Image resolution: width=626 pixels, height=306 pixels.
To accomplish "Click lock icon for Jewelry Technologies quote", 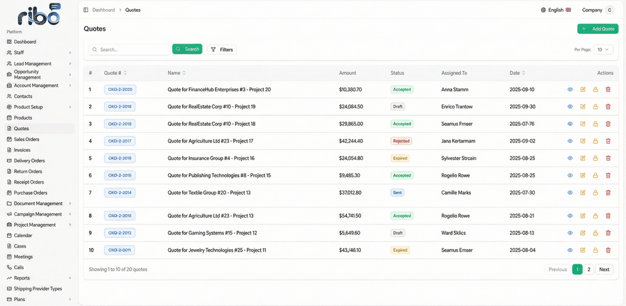I will click(x=595, y=250).
